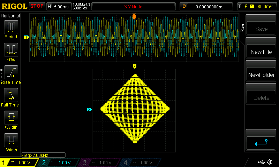Open the Save side menu tab

click(x=242, y=27)
